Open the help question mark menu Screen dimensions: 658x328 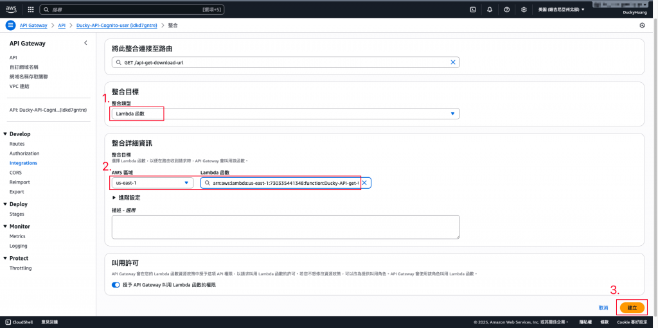(x=506, y=9)
